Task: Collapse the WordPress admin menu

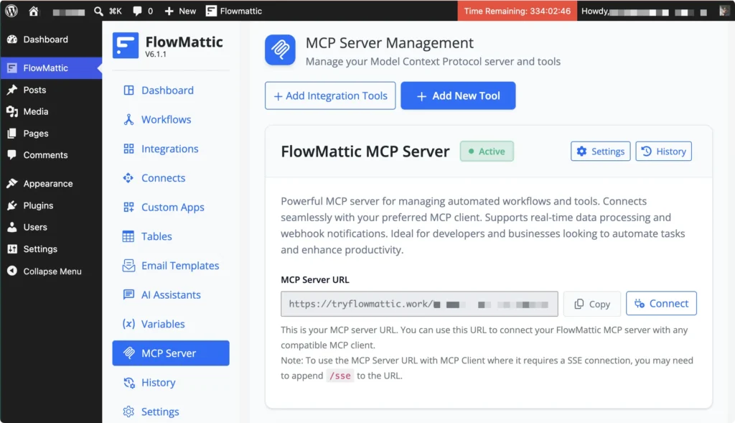Action: [51, 271]
